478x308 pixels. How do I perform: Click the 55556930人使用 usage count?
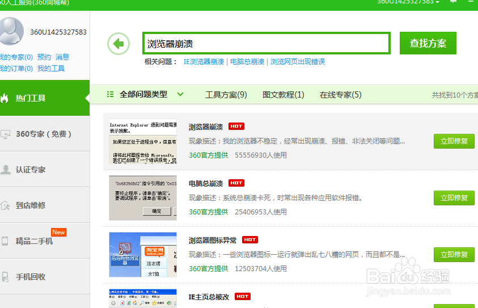[261, 155]
